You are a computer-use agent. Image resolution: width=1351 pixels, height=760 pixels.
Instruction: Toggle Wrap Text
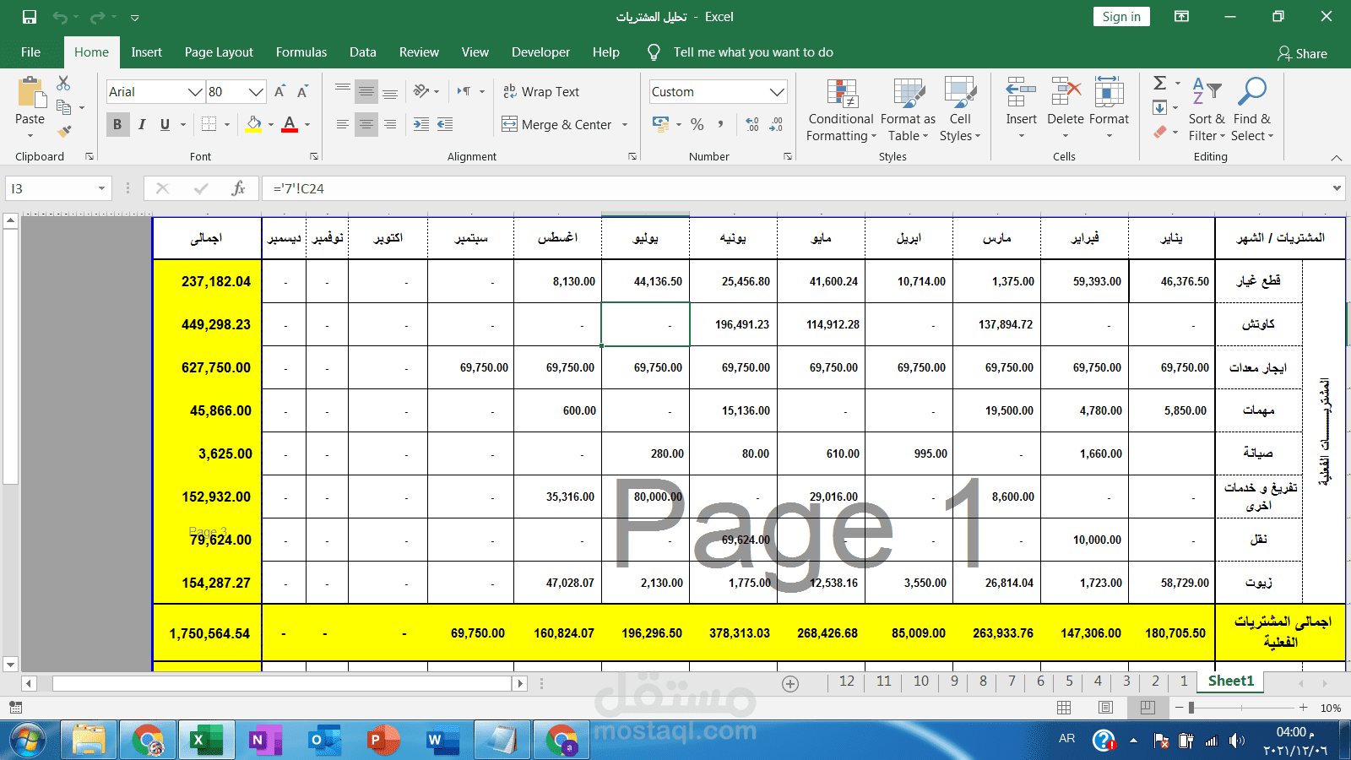tap(541, 91)
